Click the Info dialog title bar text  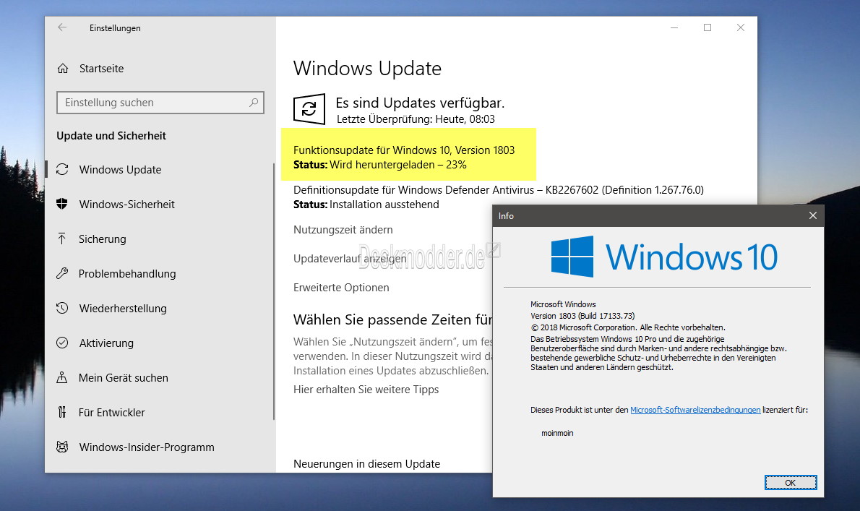point(506,216)
